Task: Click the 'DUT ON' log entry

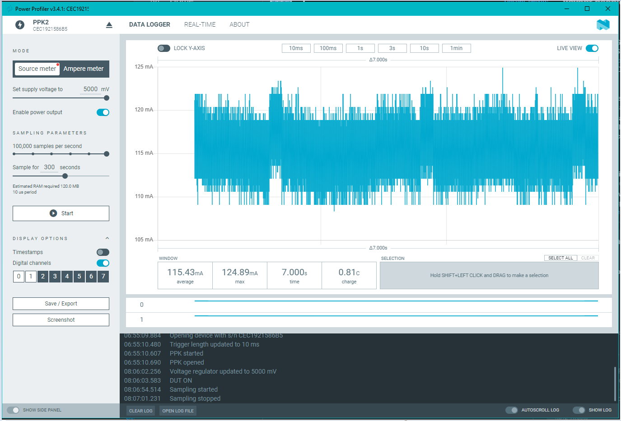Action: (x=181, y=380)
